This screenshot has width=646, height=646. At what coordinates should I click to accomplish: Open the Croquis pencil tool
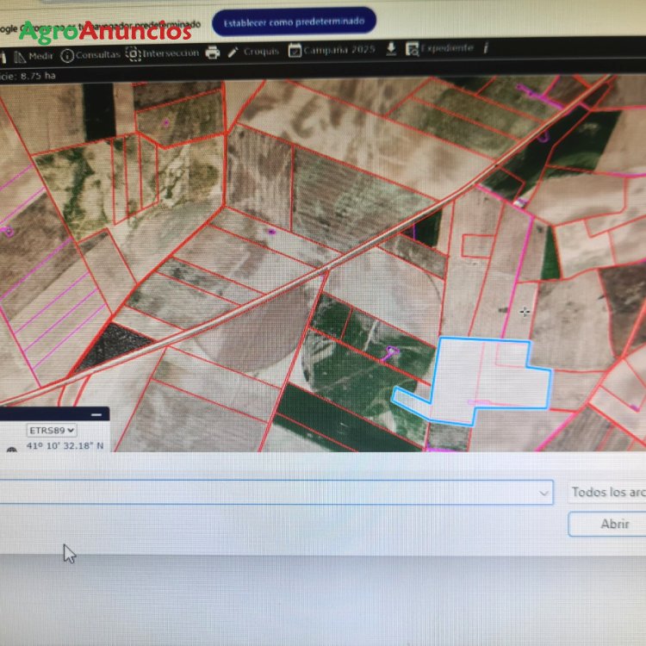(x=253, y=52)
